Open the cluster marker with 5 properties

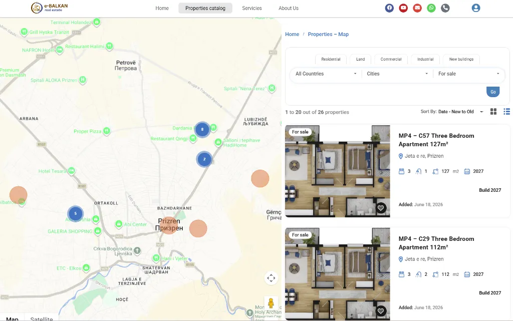75,213
